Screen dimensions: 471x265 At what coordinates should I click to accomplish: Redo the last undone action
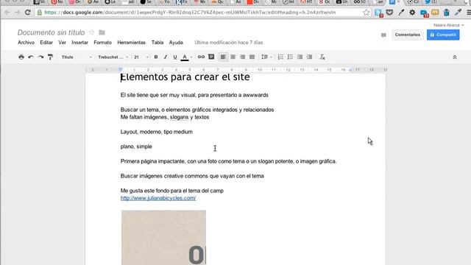click(40, 57)
